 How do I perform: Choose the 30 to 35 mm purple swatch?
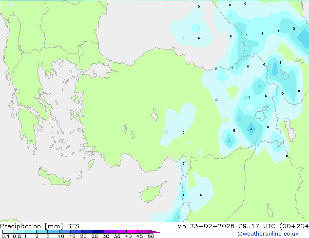(109, 232)
